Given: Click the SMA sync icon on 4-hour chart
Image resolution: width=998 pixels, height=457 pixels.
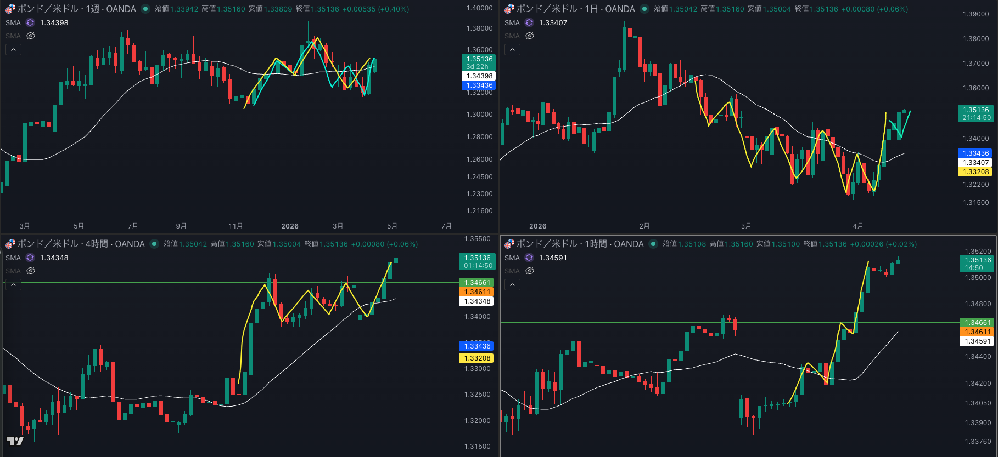Looking at the screenshot, I should [x=30, y=258].
